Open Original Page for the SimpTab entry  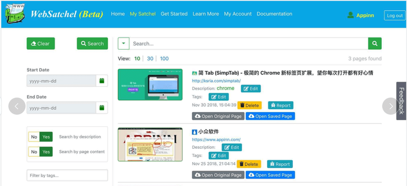click(218, 116)
